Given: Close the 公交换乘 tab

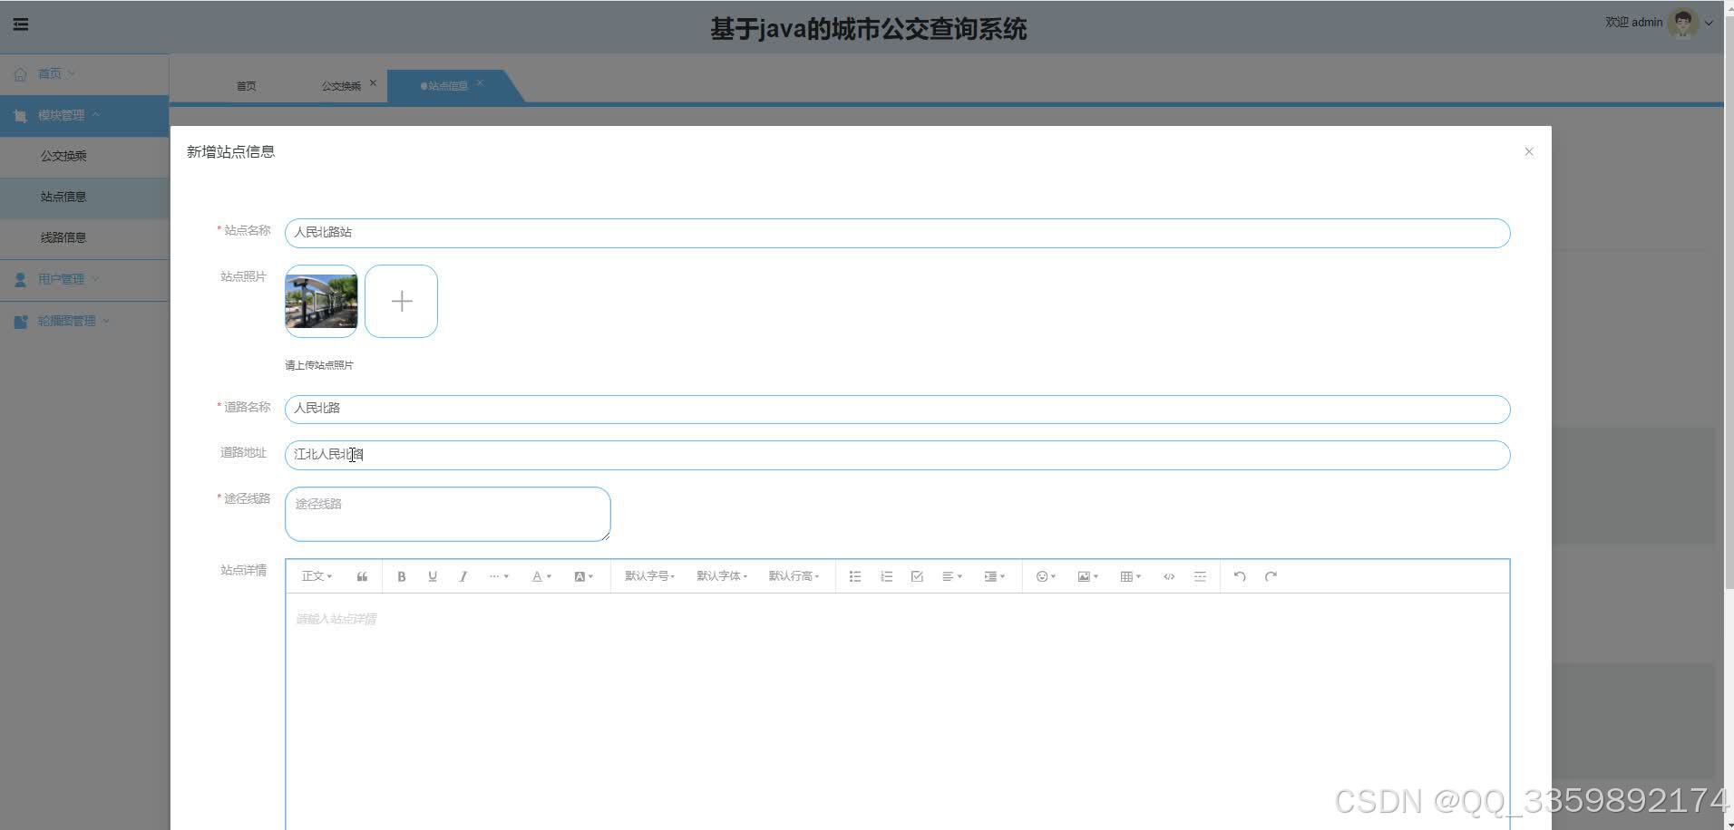Looking at the screenshot, I should [x=373, y=82].
